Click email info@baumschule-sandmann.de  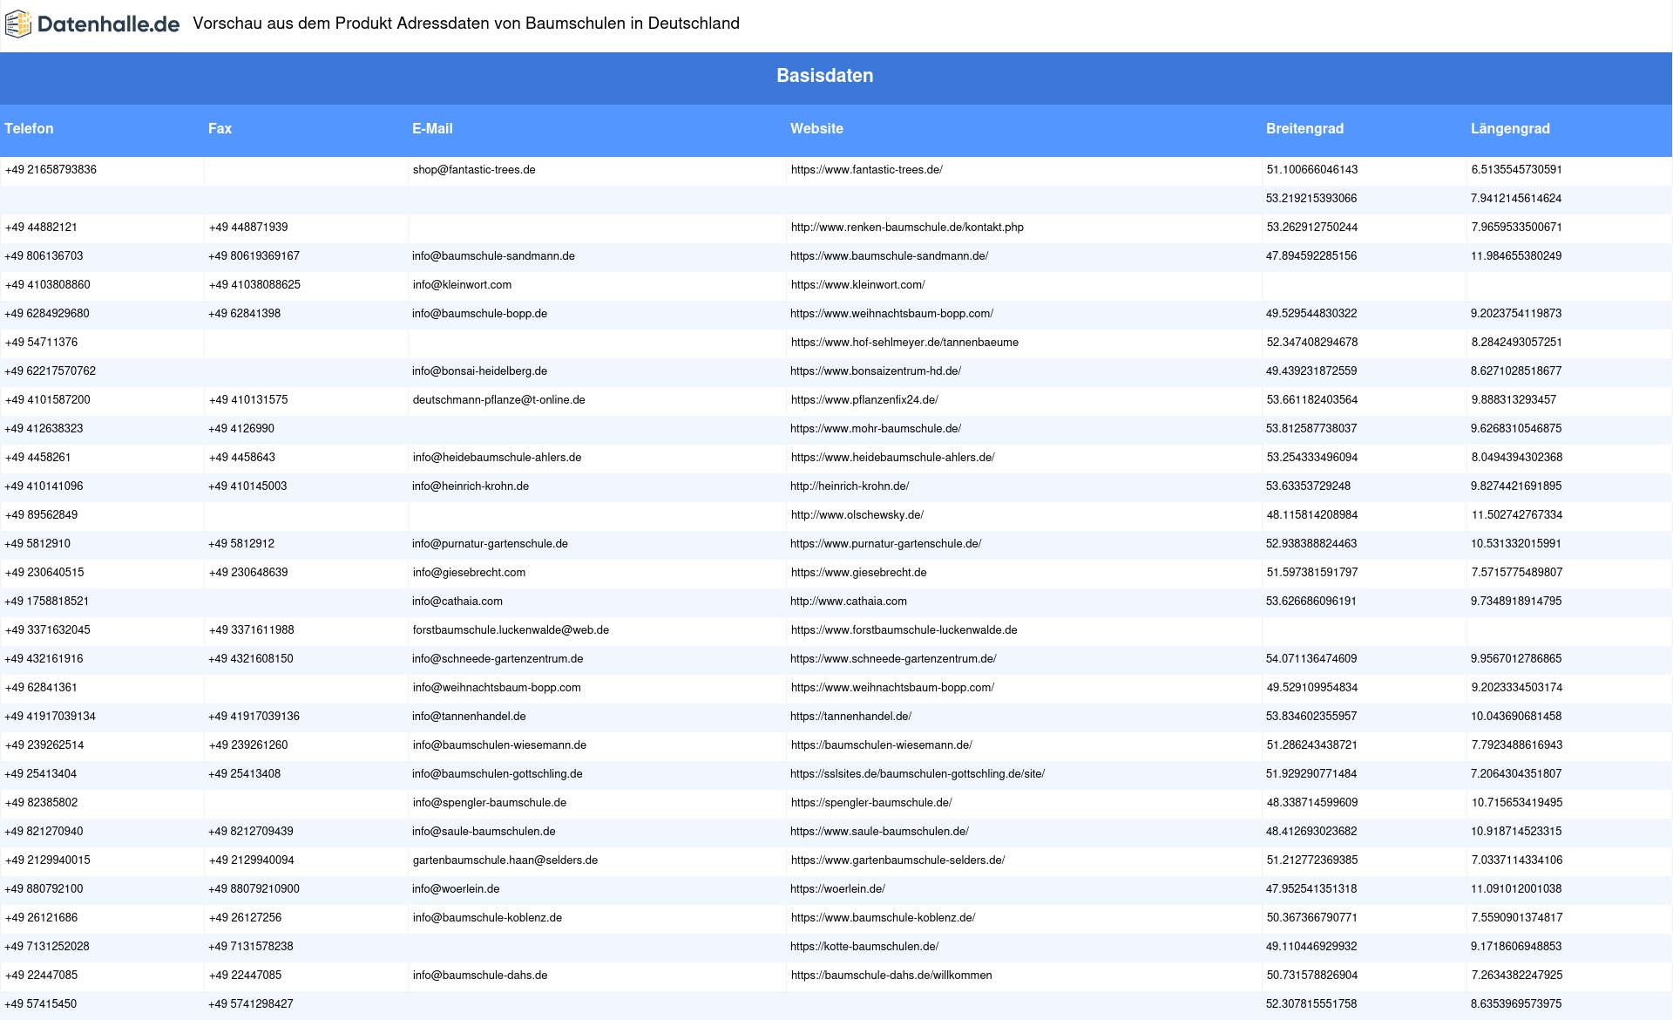(493, 256)
